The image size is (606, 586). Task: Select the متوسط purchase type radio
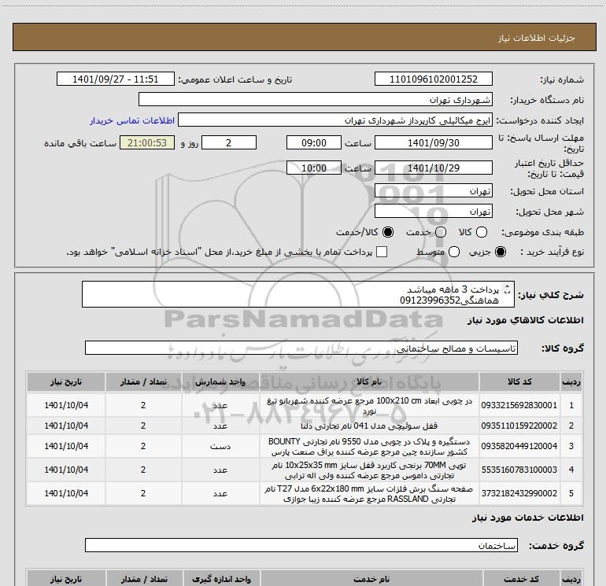[x=454, y=252]
